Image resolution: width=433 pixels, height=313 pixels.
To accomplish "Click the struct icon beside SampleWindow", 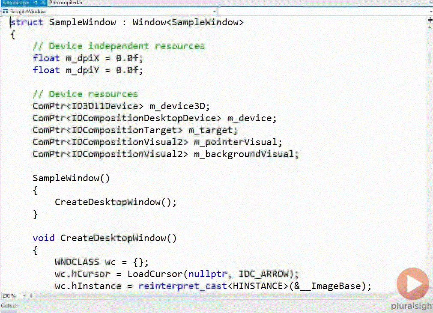I will coord(5,11).
